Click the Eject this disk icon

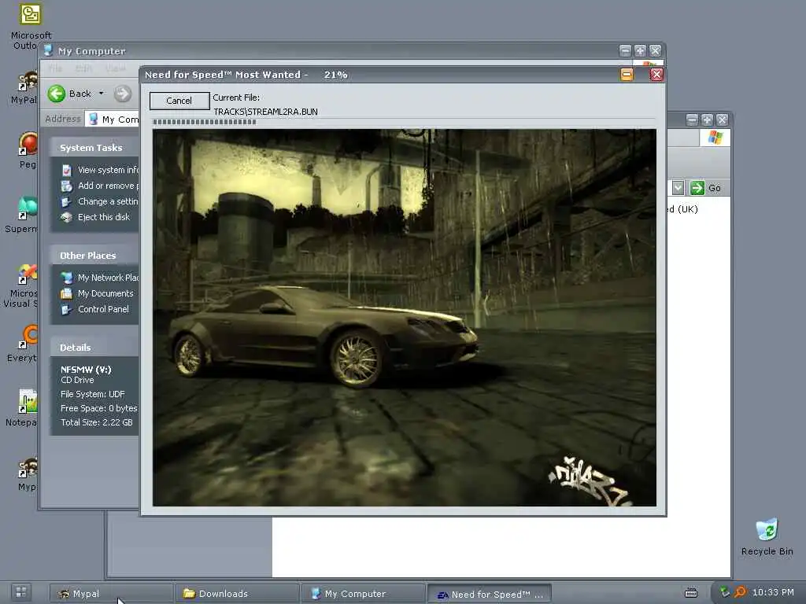(x=66, y=217)
